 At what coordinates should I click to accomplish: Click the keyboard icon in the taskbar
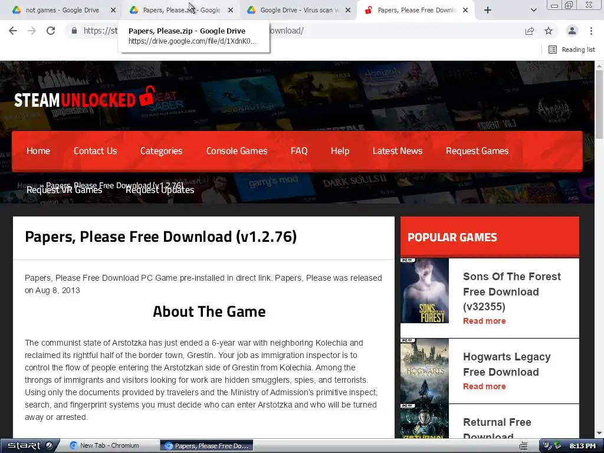coord(524,446)
